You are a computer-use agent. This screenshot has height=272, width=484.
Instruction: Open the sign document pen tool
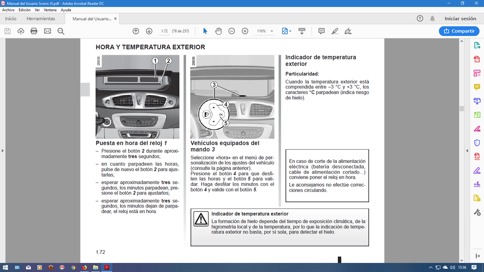348,31
